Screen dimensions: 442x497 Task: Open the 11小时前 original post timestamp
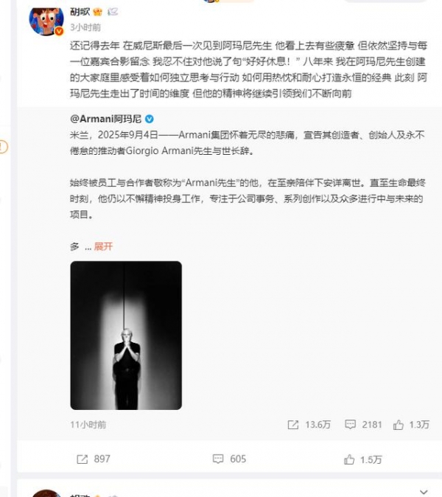[88, 425]
